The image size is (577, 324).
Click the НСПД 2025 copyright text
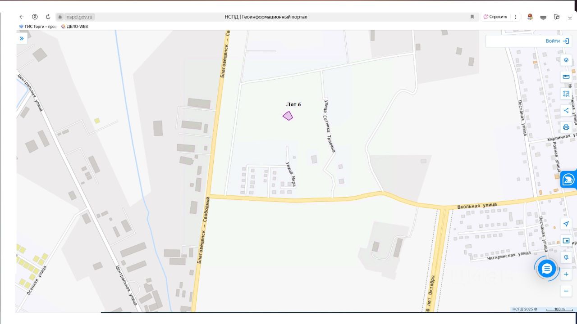tap(524, 309)
